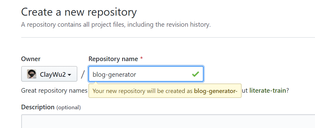315x128 pixels.
Task: Expand the owner dropdown caret arrow
Action: tap(70, 75)
